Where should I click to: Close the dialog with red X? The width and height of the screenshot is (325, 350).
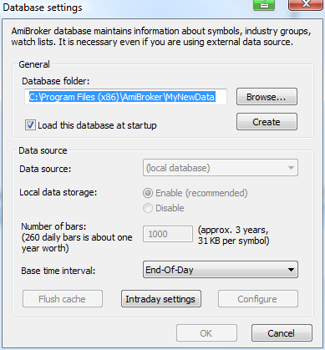coord(306,4)
